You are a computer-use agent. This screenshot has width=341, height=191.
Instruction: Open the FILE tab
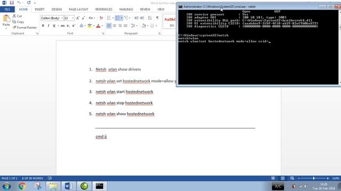(x=7, y=10)
